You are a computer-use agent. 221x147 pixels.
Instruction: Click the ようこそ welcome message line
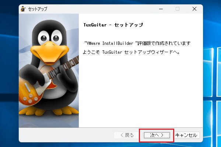pos(132,52)
